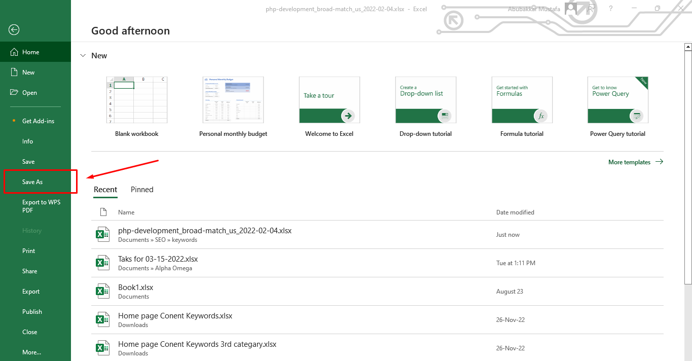Switch to the Pinned tab
The width and height of the screenshot is (692, 361).
[141, 189]
